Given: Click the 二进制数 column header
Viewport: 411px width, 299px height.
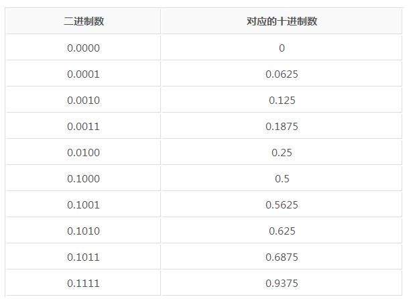Looking at the screenshot, I should (84, 21).
